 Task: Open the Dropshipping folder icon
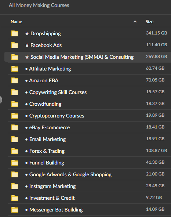coord(15,33)
